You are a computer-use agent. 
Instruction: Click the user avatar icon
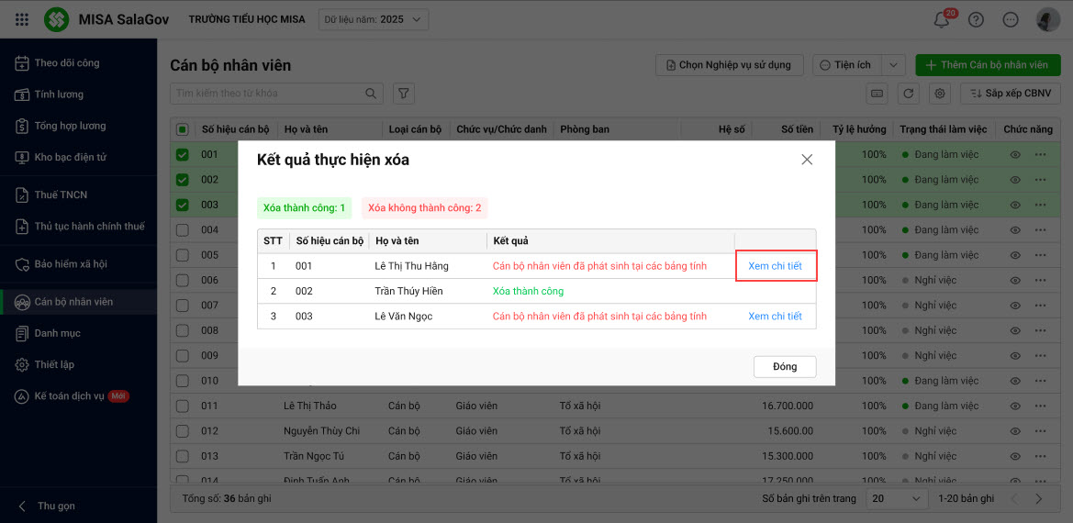[x=1047, y=19]
